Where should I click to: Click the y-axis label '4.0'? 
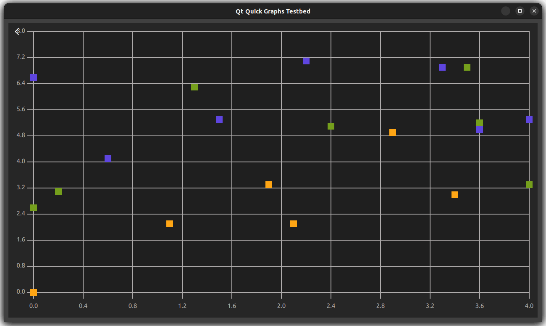click(x=21, y=162)
